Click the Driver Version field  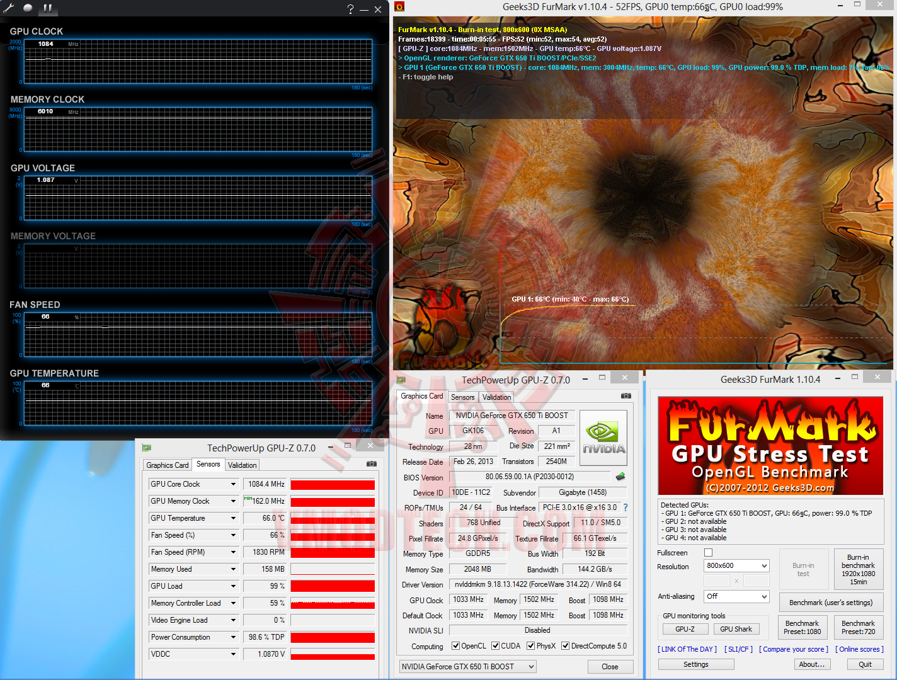click(x=538, y=584)
